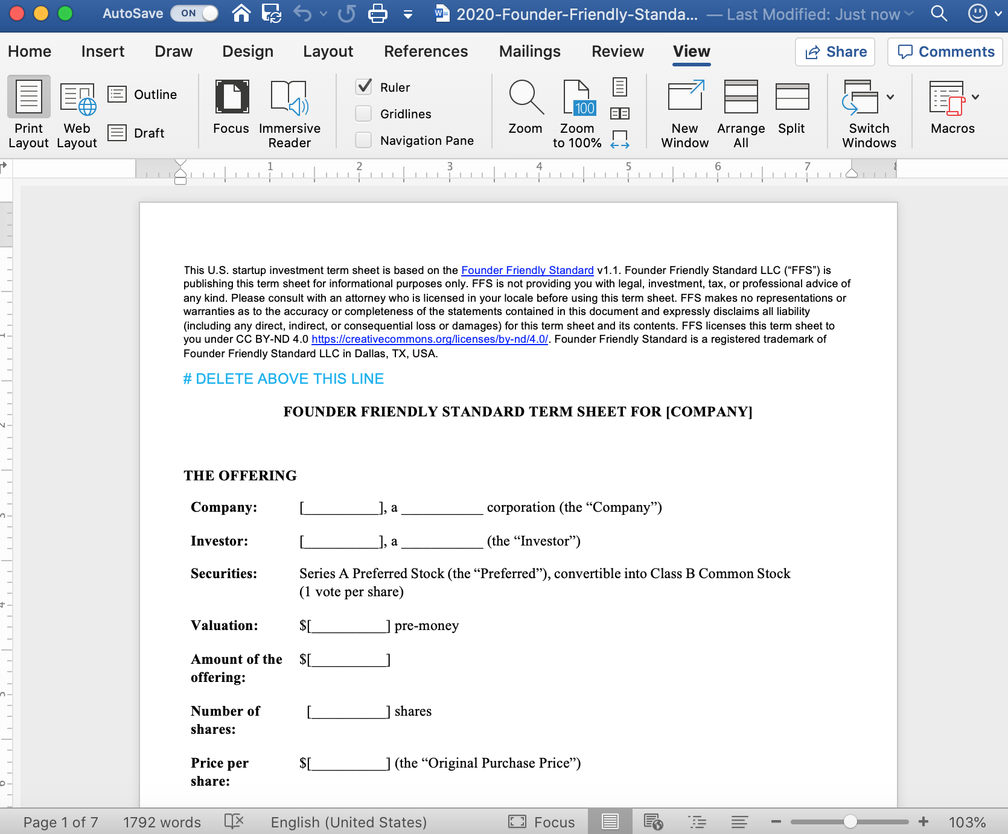The image size is (1008, 834).
Task: Open the Undo history dropdown arrow
Action: [x=323, y=13]
